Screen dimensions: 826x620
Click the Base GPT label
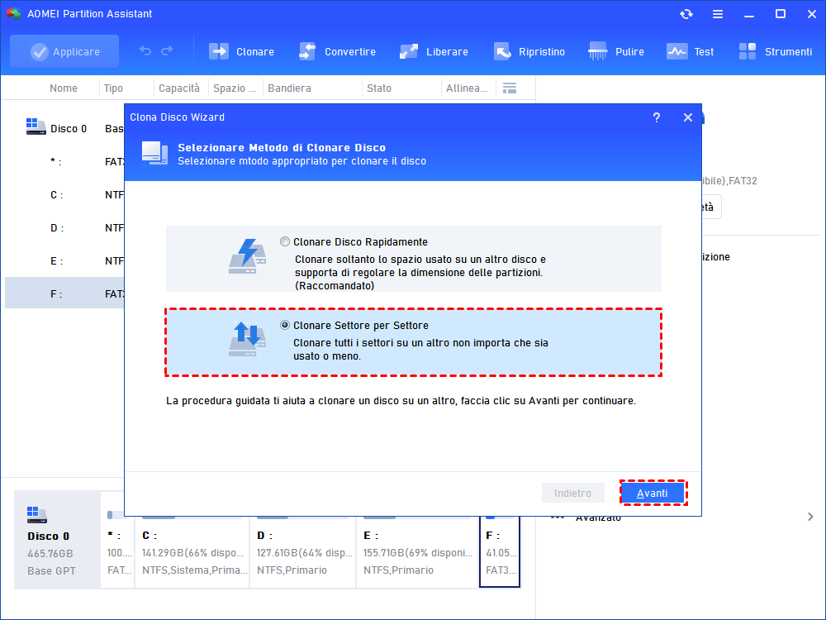[51, 571]
